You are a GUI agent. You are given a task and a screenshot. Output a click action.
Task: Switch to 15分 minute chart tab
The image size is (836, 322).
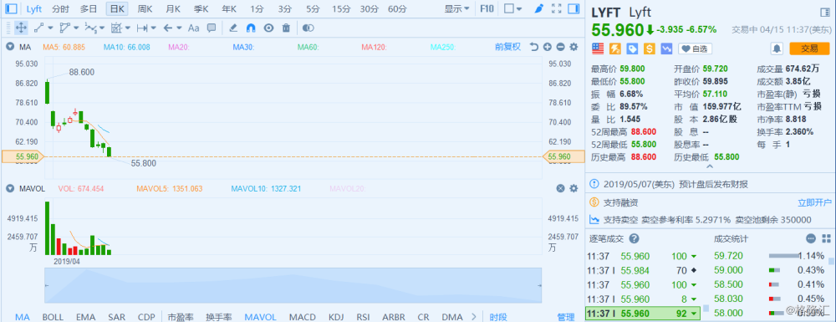tap(340, 8)
